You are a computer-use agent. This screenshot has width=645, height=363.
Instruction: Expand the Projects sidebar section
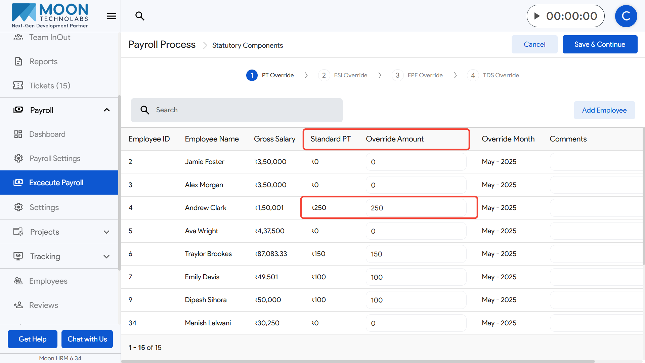coord(106,232)
